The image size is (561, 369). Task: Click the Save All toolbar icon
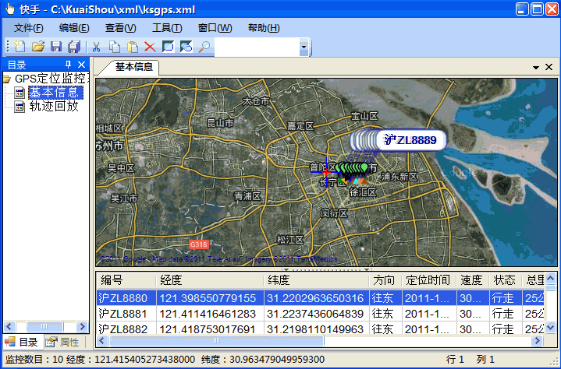(74, 47)
